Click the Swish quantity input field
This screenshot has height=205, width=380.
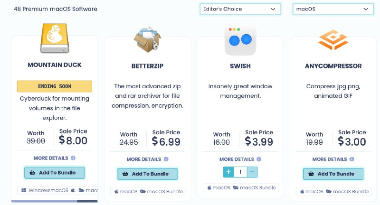240,172
